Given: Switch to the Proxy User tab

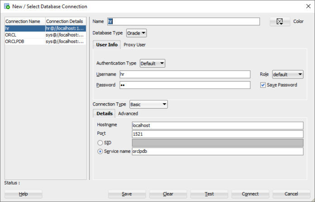Looking at the screenshot, I should pos(134,45).
